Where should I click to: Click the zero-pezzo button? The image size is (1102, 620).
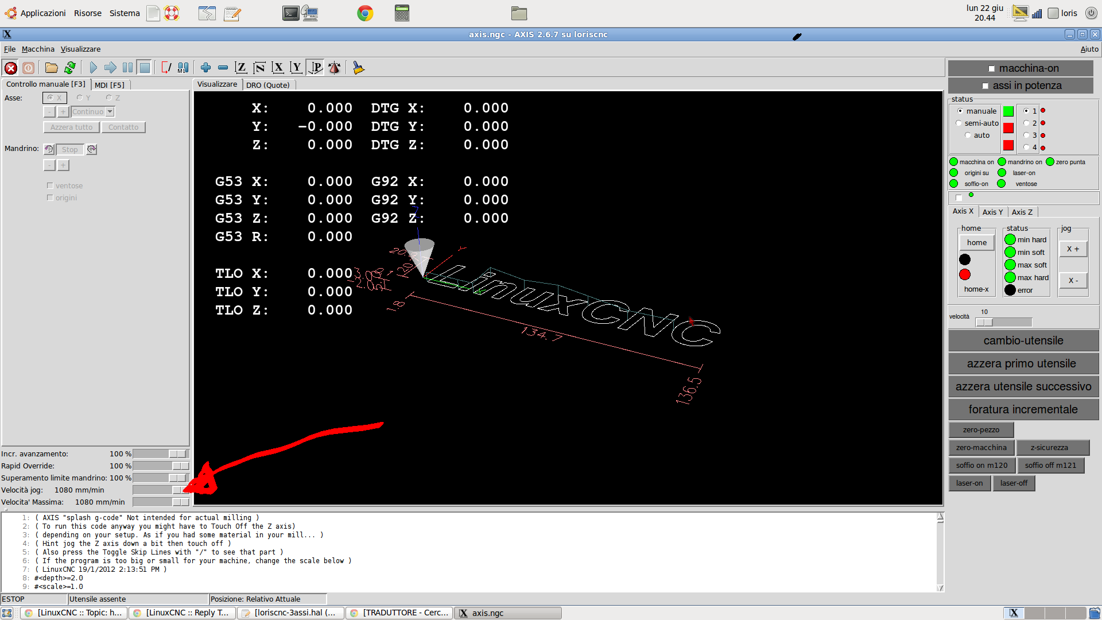tap(981, 430)
